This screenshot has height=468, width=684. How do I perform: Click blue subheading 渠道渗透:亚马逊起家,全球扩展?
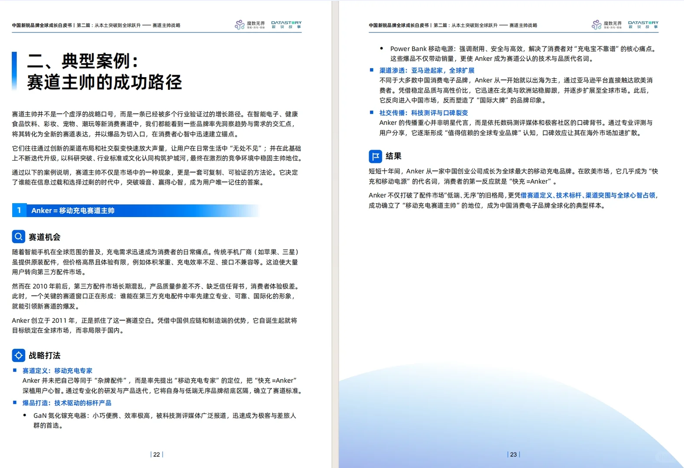point(427,70)
